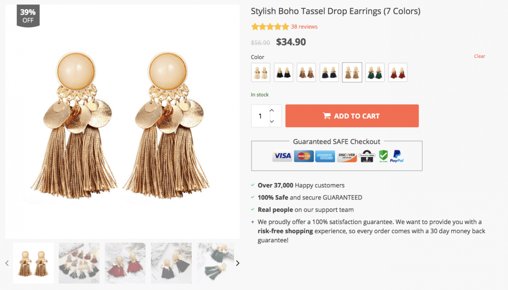The image size is (508, 290).
Task: Click the ADD TO CART button
Action: pos(352,115)
